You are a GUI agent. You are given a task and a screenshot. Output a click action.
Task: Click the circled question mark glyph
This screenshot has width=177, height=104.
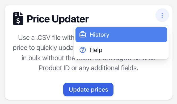point(83,50)
